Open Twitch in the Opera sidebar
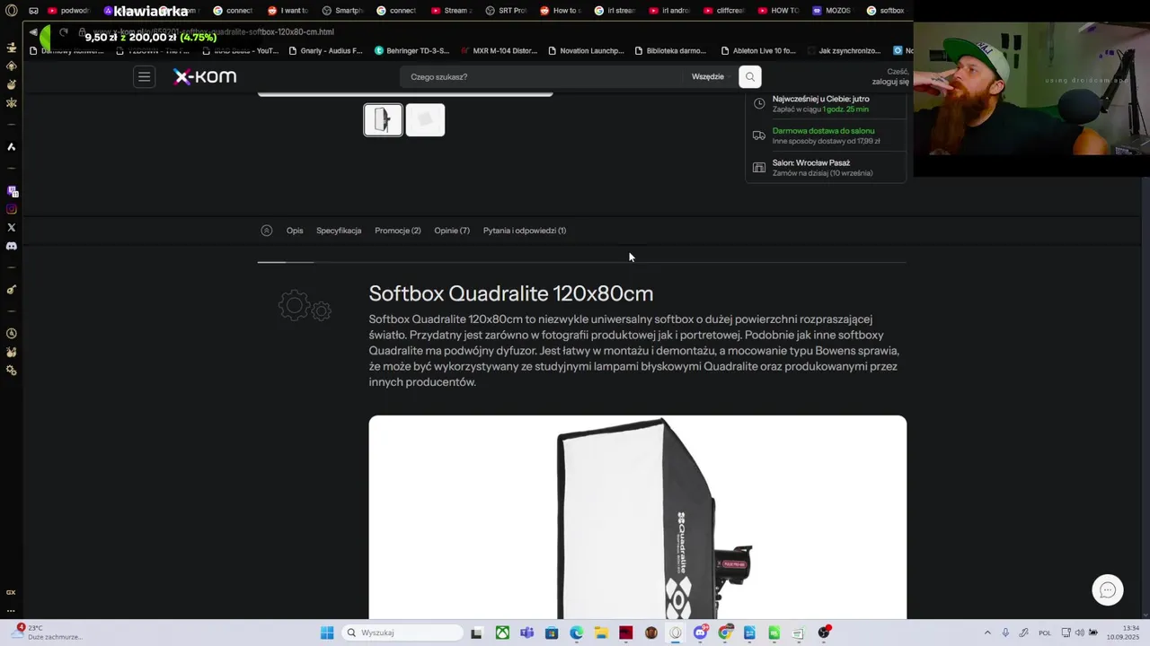This screenshot has height=646, width=1150. click(12, 191)
